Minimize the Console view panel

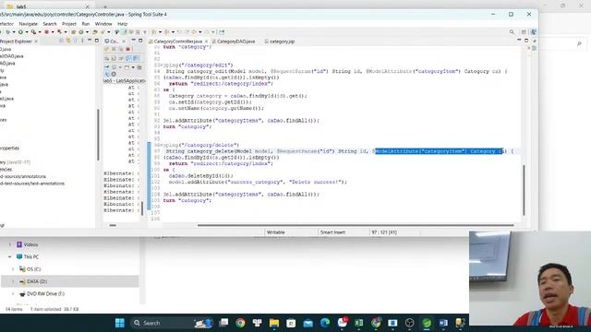coord(133,41)
